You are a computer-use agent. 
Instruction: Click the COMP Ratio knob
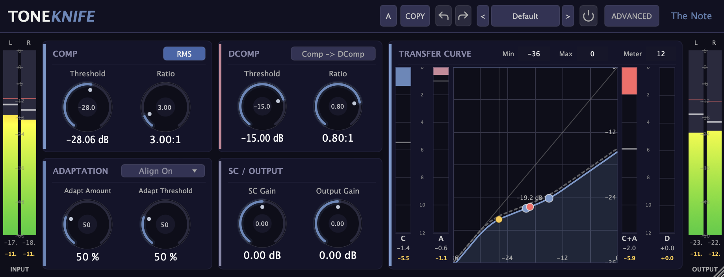point(165,107)
